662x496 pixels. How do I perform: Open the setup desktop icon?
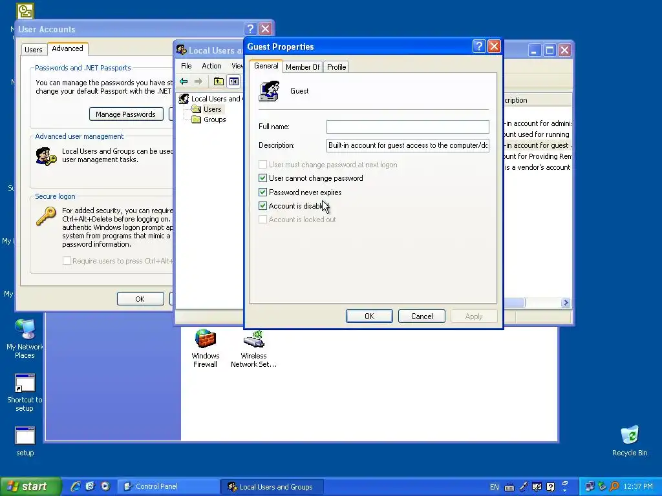(25, 442)
